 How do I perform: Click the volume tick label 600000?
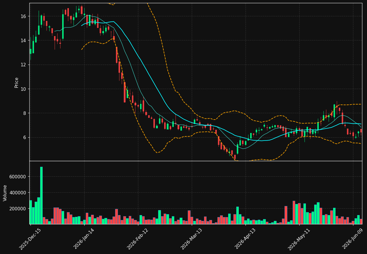click(18, 177)
